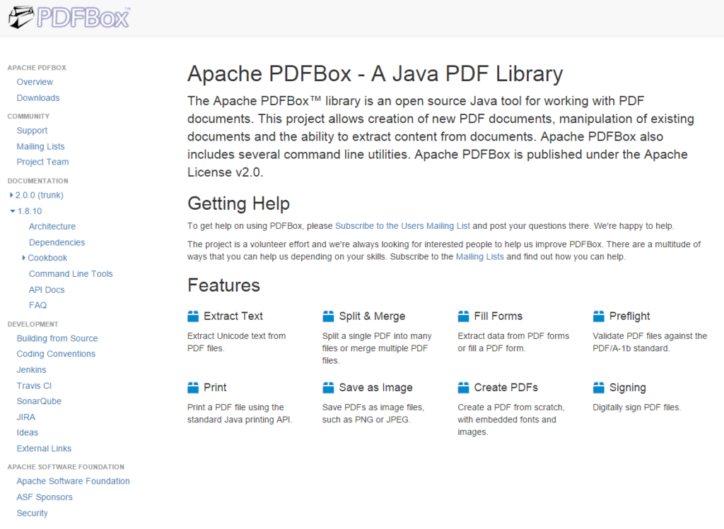Open the Mailing Lists sidebar link
This screenshot has height=529, width=724.
click(x=40, y=147)
